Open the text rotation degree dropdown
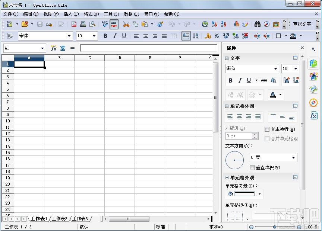 [273, 157]
